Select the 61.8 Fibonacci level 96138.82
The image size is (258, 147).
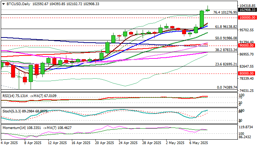(x=226, y=27)
